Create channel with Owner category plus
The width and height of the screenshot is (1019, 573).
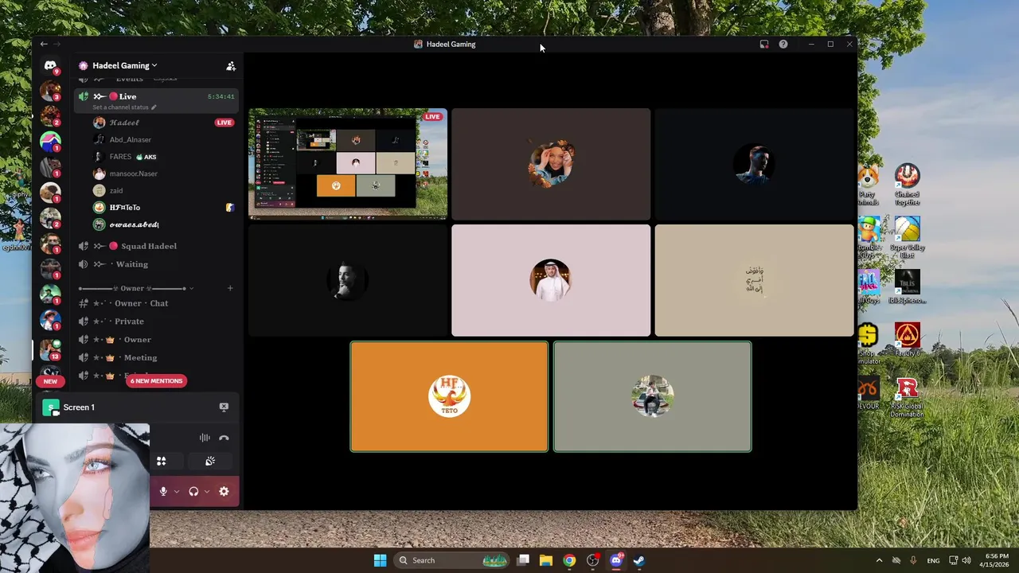(x=230, y=288)
